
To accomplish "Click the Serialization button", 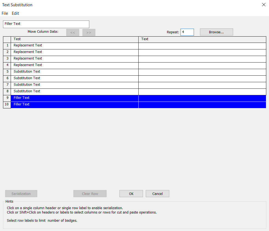I will (21, 194).
